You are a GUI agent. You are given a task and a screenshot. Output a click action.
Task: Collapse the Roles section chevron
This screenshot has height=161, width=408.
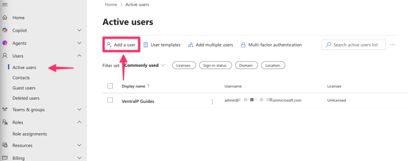[x=80, y=122]
